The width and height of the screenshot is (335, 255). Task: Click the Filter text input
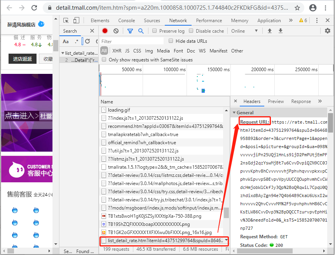coord(132,41)
